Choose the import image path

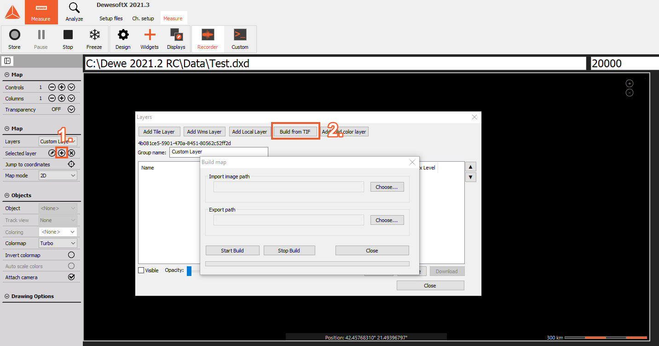point(387,187)
